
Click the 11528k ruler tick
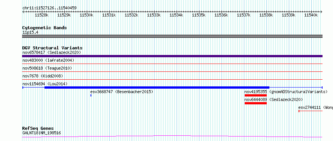42,15
